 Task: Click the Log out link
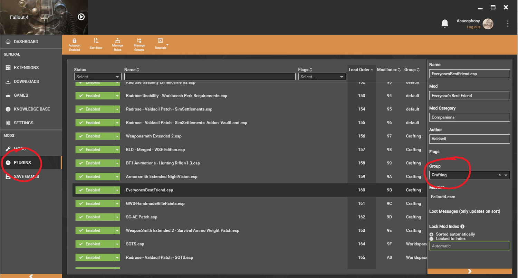[472, 27]
